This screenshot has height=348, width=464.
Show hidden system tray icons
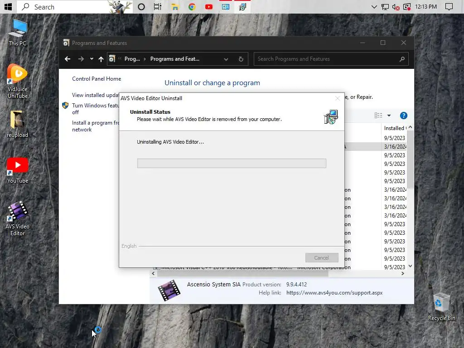374,6
